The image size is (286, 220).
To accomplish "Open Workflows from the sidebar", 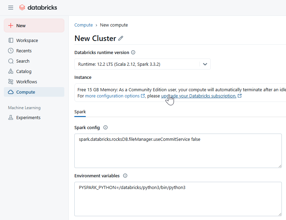I will pyautogui.click(x=34, y=82).
